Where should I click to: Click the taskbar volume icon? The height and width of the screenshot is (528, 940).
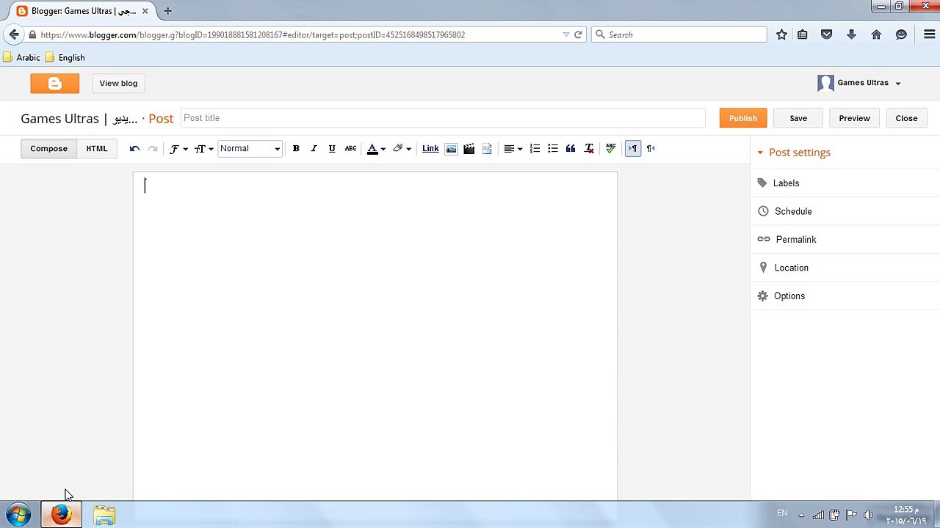pyautogui.click(x=868, y=515)
